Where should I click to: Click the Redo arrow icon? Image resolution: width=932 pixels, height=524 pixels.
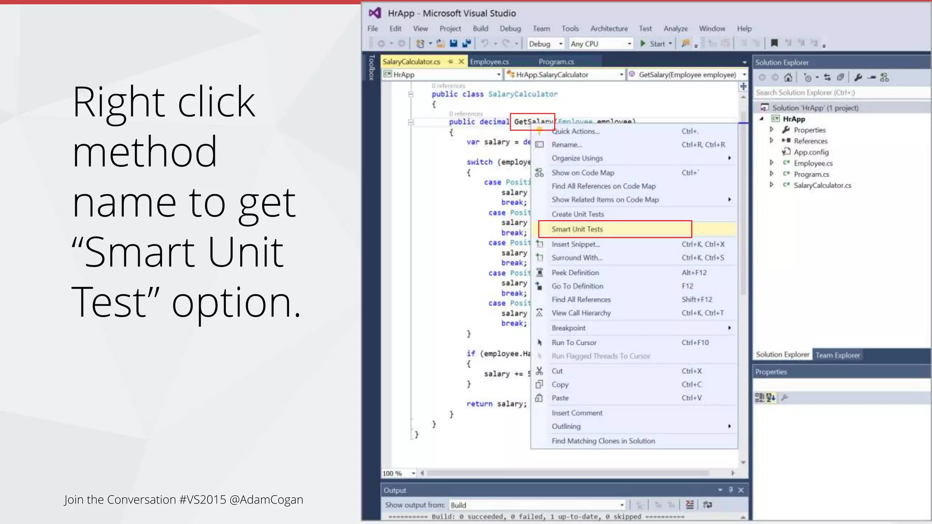coord(506,43)
